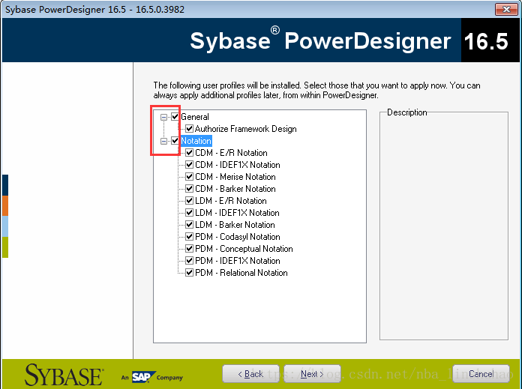Viewport: 522px width, 389px height.
Task: Toggle CDM - Barker Notation checkbox
Action: [x=190, y=188]
